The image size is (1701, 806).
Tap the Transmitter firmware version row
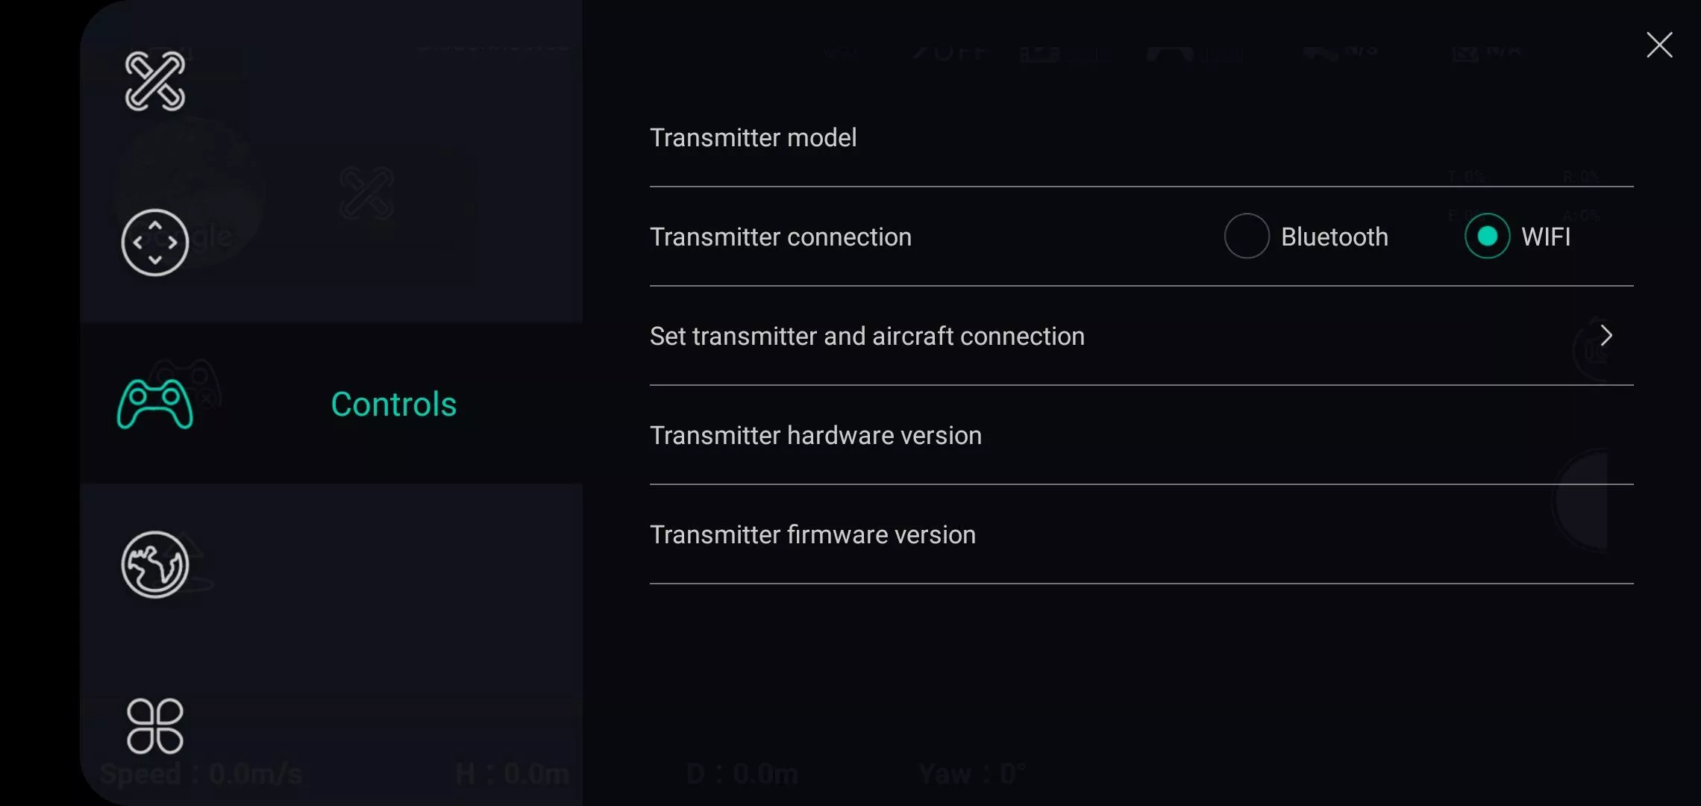812,535
